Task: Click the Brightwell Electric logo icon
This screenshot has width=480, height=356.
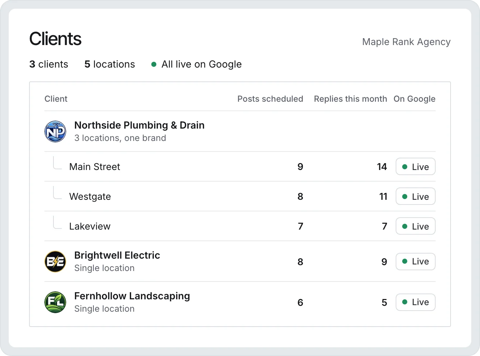Action: tap(55, 262)
